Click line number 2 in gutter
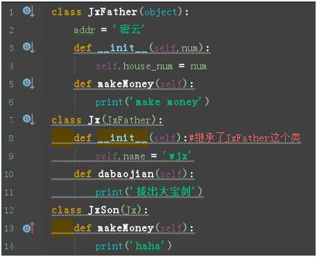Viewport: 317px width, 257px height. click(11, 30)
